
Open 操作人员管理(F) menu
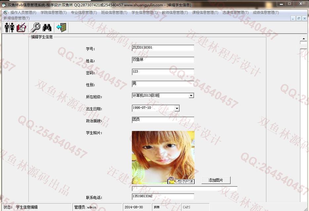(23, 13)
